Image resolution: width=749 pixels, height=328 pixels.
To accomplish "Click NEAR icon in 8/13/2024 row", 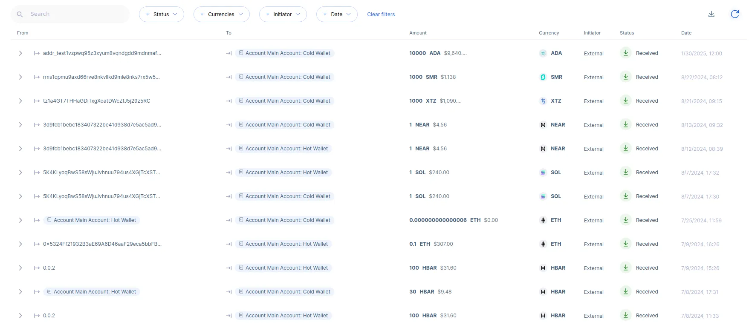I will click(x=543, y=125).
